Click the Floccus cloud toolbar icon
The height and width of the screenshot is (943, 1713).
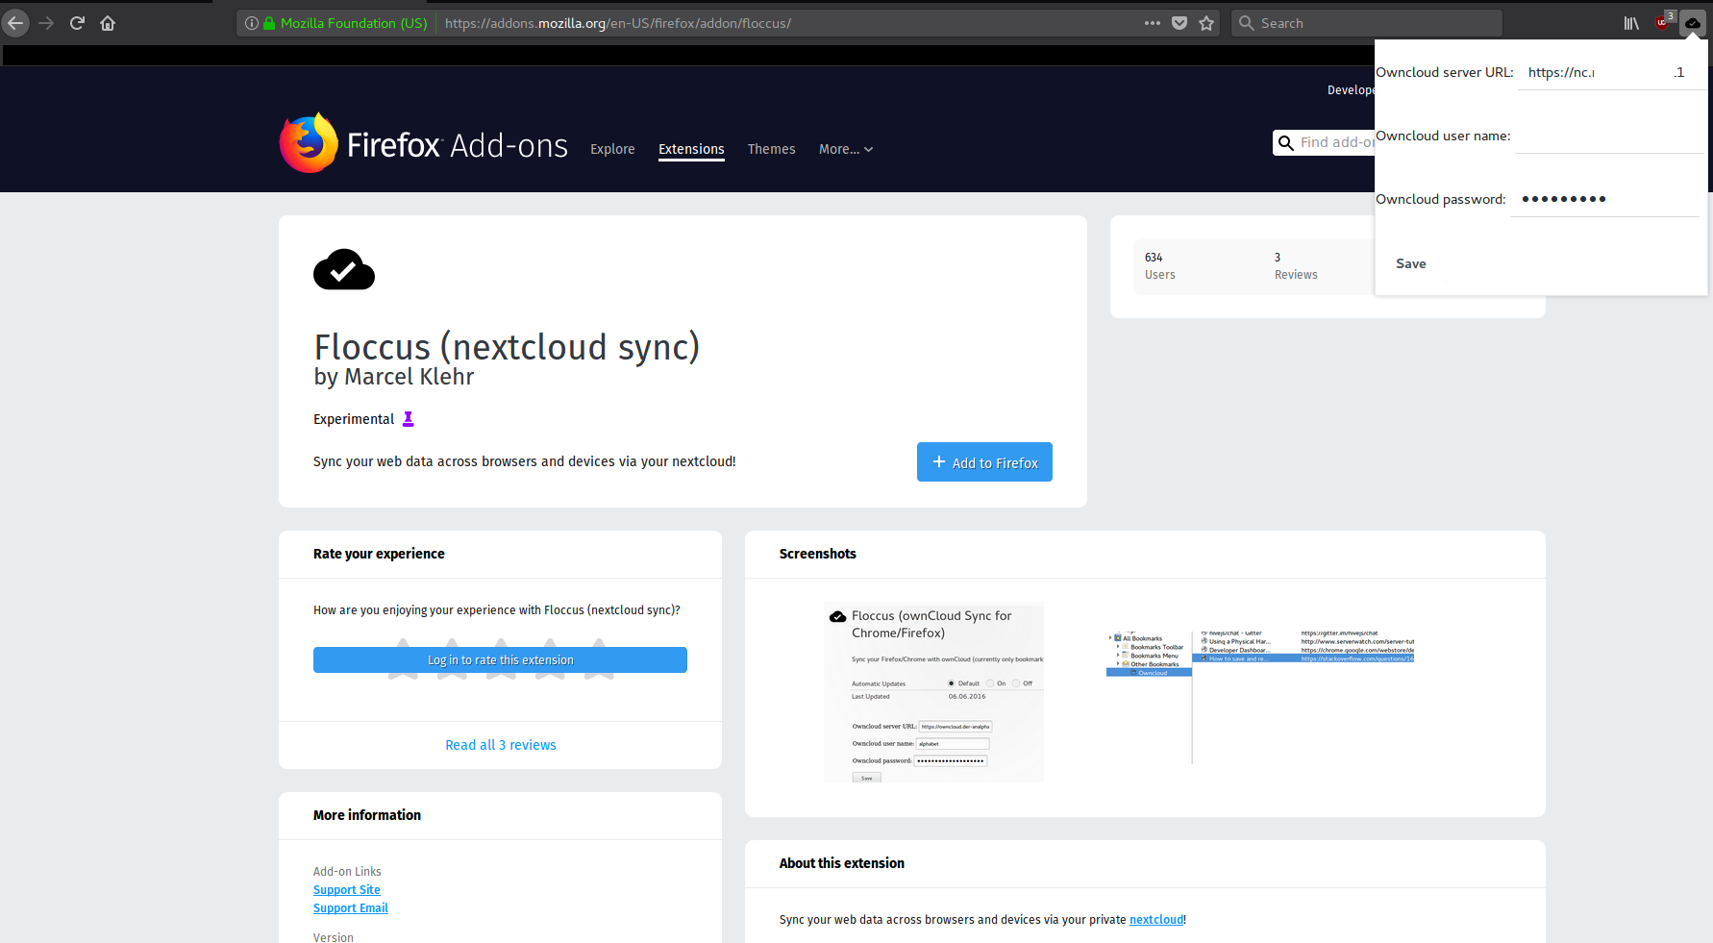click(x=1693, y=23)
